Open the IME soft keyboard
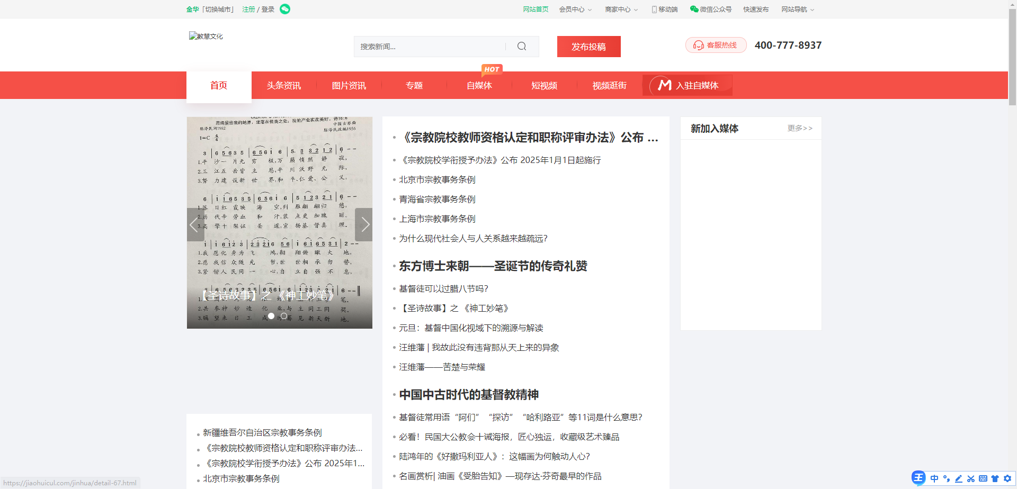The width and height of the screenshot is (1017, 489). (983, 478)
